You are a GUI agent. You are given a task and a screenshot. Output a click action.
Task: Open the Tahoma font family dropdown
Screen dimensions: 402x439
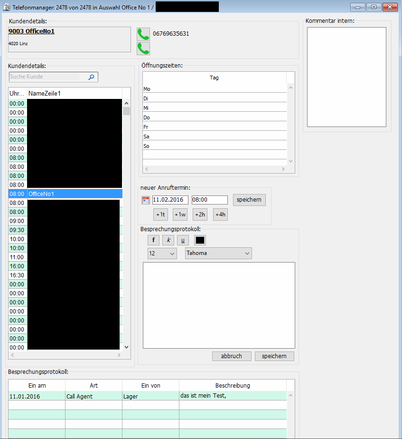[218, 254]
